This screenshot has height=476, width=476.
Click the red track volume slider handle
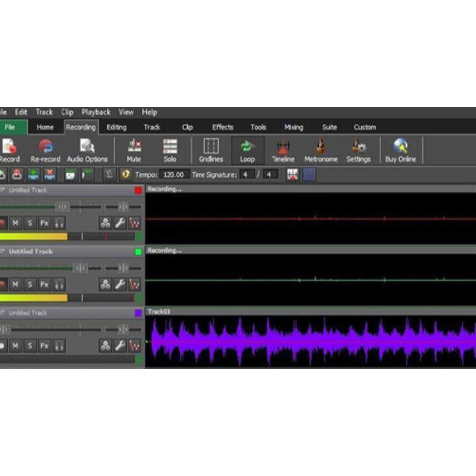click(x=63, y=207)
